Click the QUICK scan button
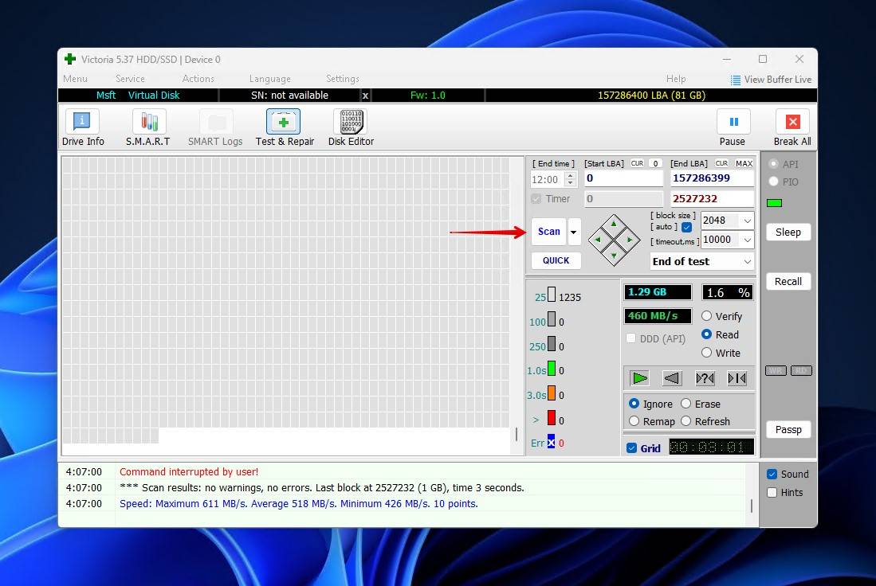Image resolution: width=876 pixels, height=586 pixels. [x=556, y=260]
